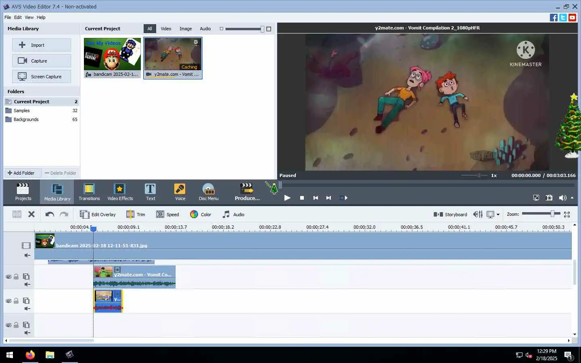
Task: Select the y2mate Vomit Co clip on timeline
Action: (134, 276)
